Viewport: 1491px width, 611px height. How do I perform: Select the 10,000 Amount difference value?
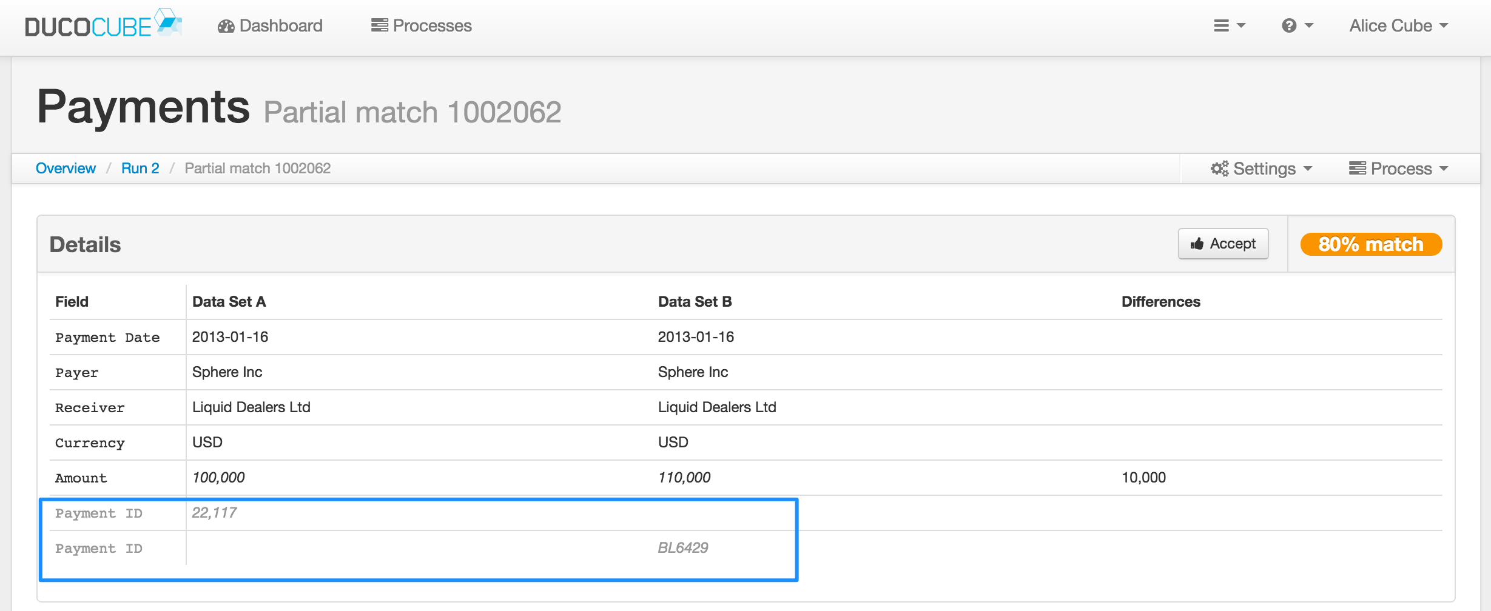1143,478
